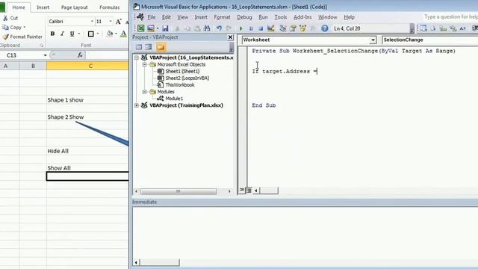Close the Project - VBAProject pane
Image resolution: width=478 pixels, height=269 pixels.
point(230,37)
